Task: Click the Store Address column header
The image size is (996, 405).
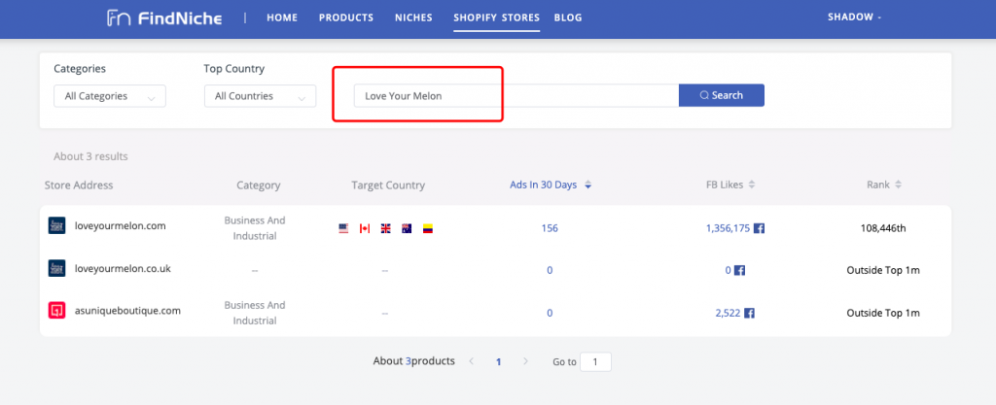Action: tap(79, 186)
